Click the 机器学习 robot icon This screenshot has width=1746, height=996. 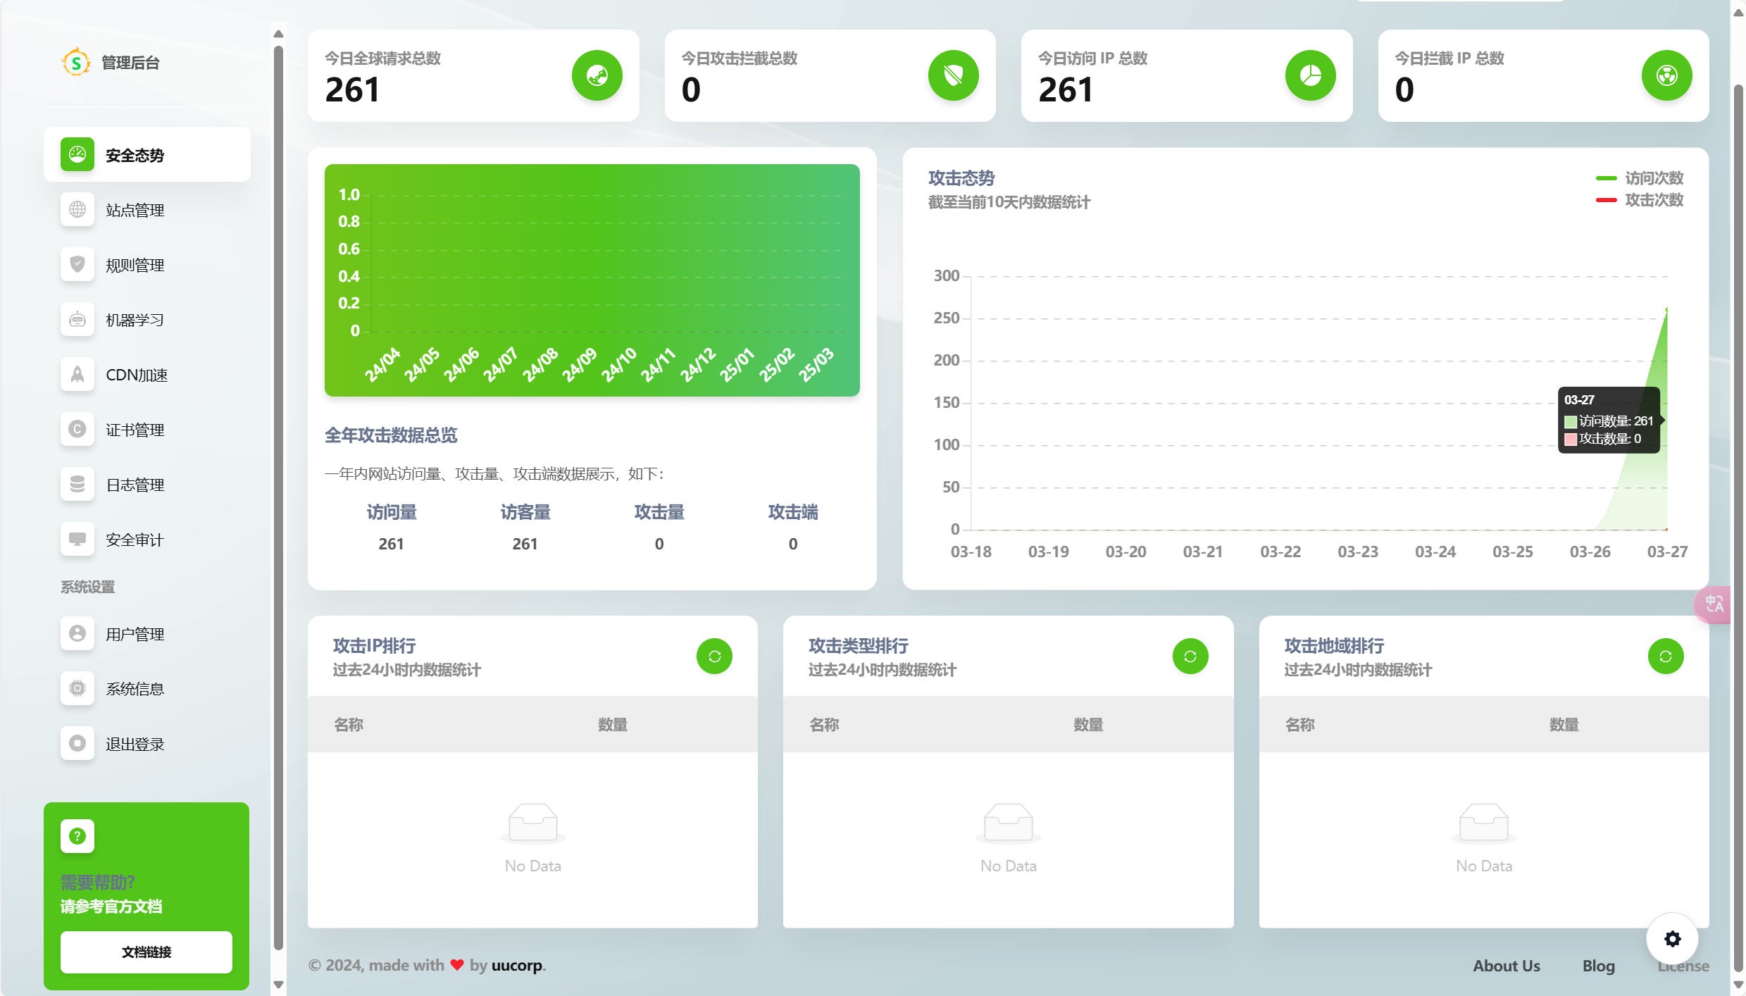pos(77,320)
